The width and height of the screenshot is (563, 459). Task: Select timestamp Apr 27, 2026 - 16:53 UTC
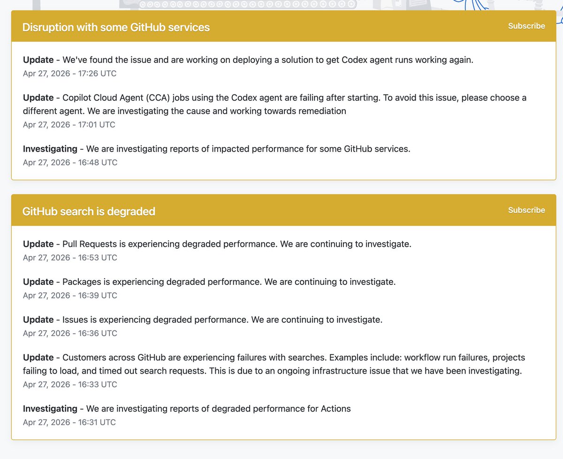click(70, 258)
